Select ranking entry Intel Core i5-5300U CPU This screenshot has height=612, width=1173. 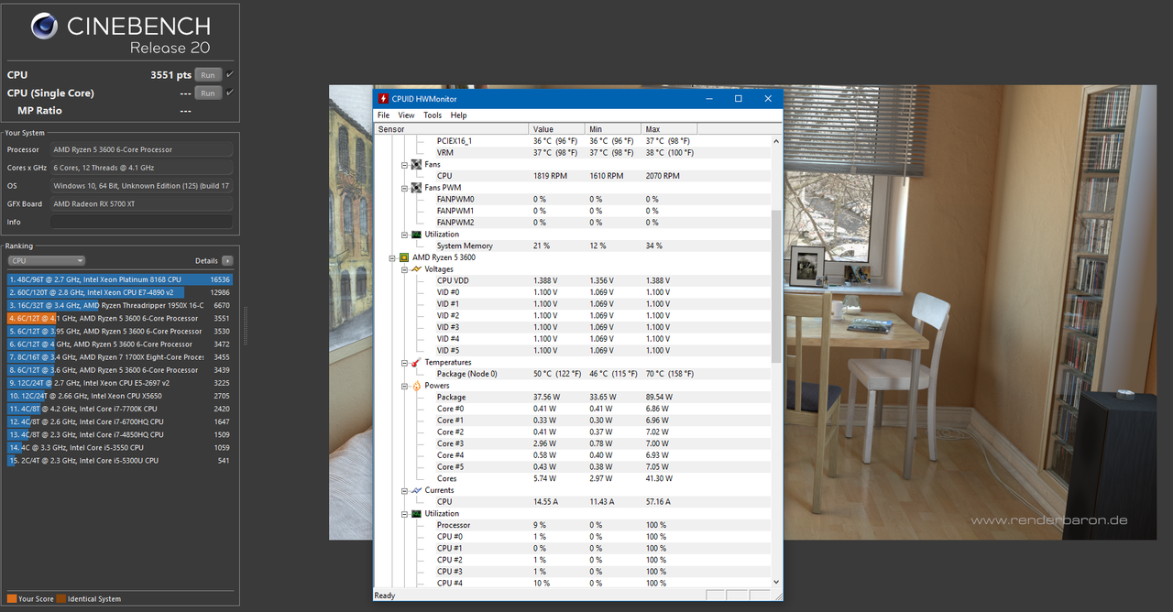(x=120, y=461)
